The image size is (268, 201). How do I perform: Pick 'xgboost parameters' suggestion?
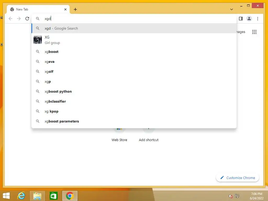pos(134,121)
